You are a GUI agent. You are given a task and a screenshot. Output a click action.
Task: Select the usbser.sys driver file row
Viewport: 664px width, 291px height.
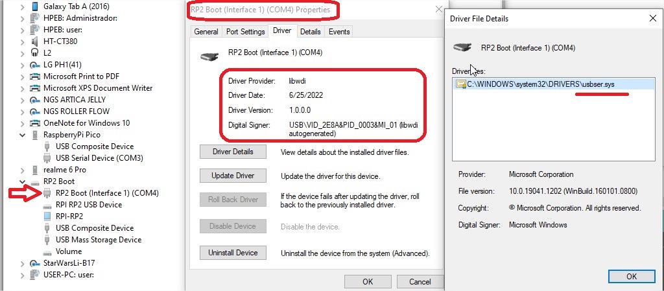[554, 84]
